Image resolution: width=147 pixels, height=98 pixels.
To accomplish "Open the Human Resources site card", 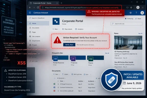I will [60, 61].
